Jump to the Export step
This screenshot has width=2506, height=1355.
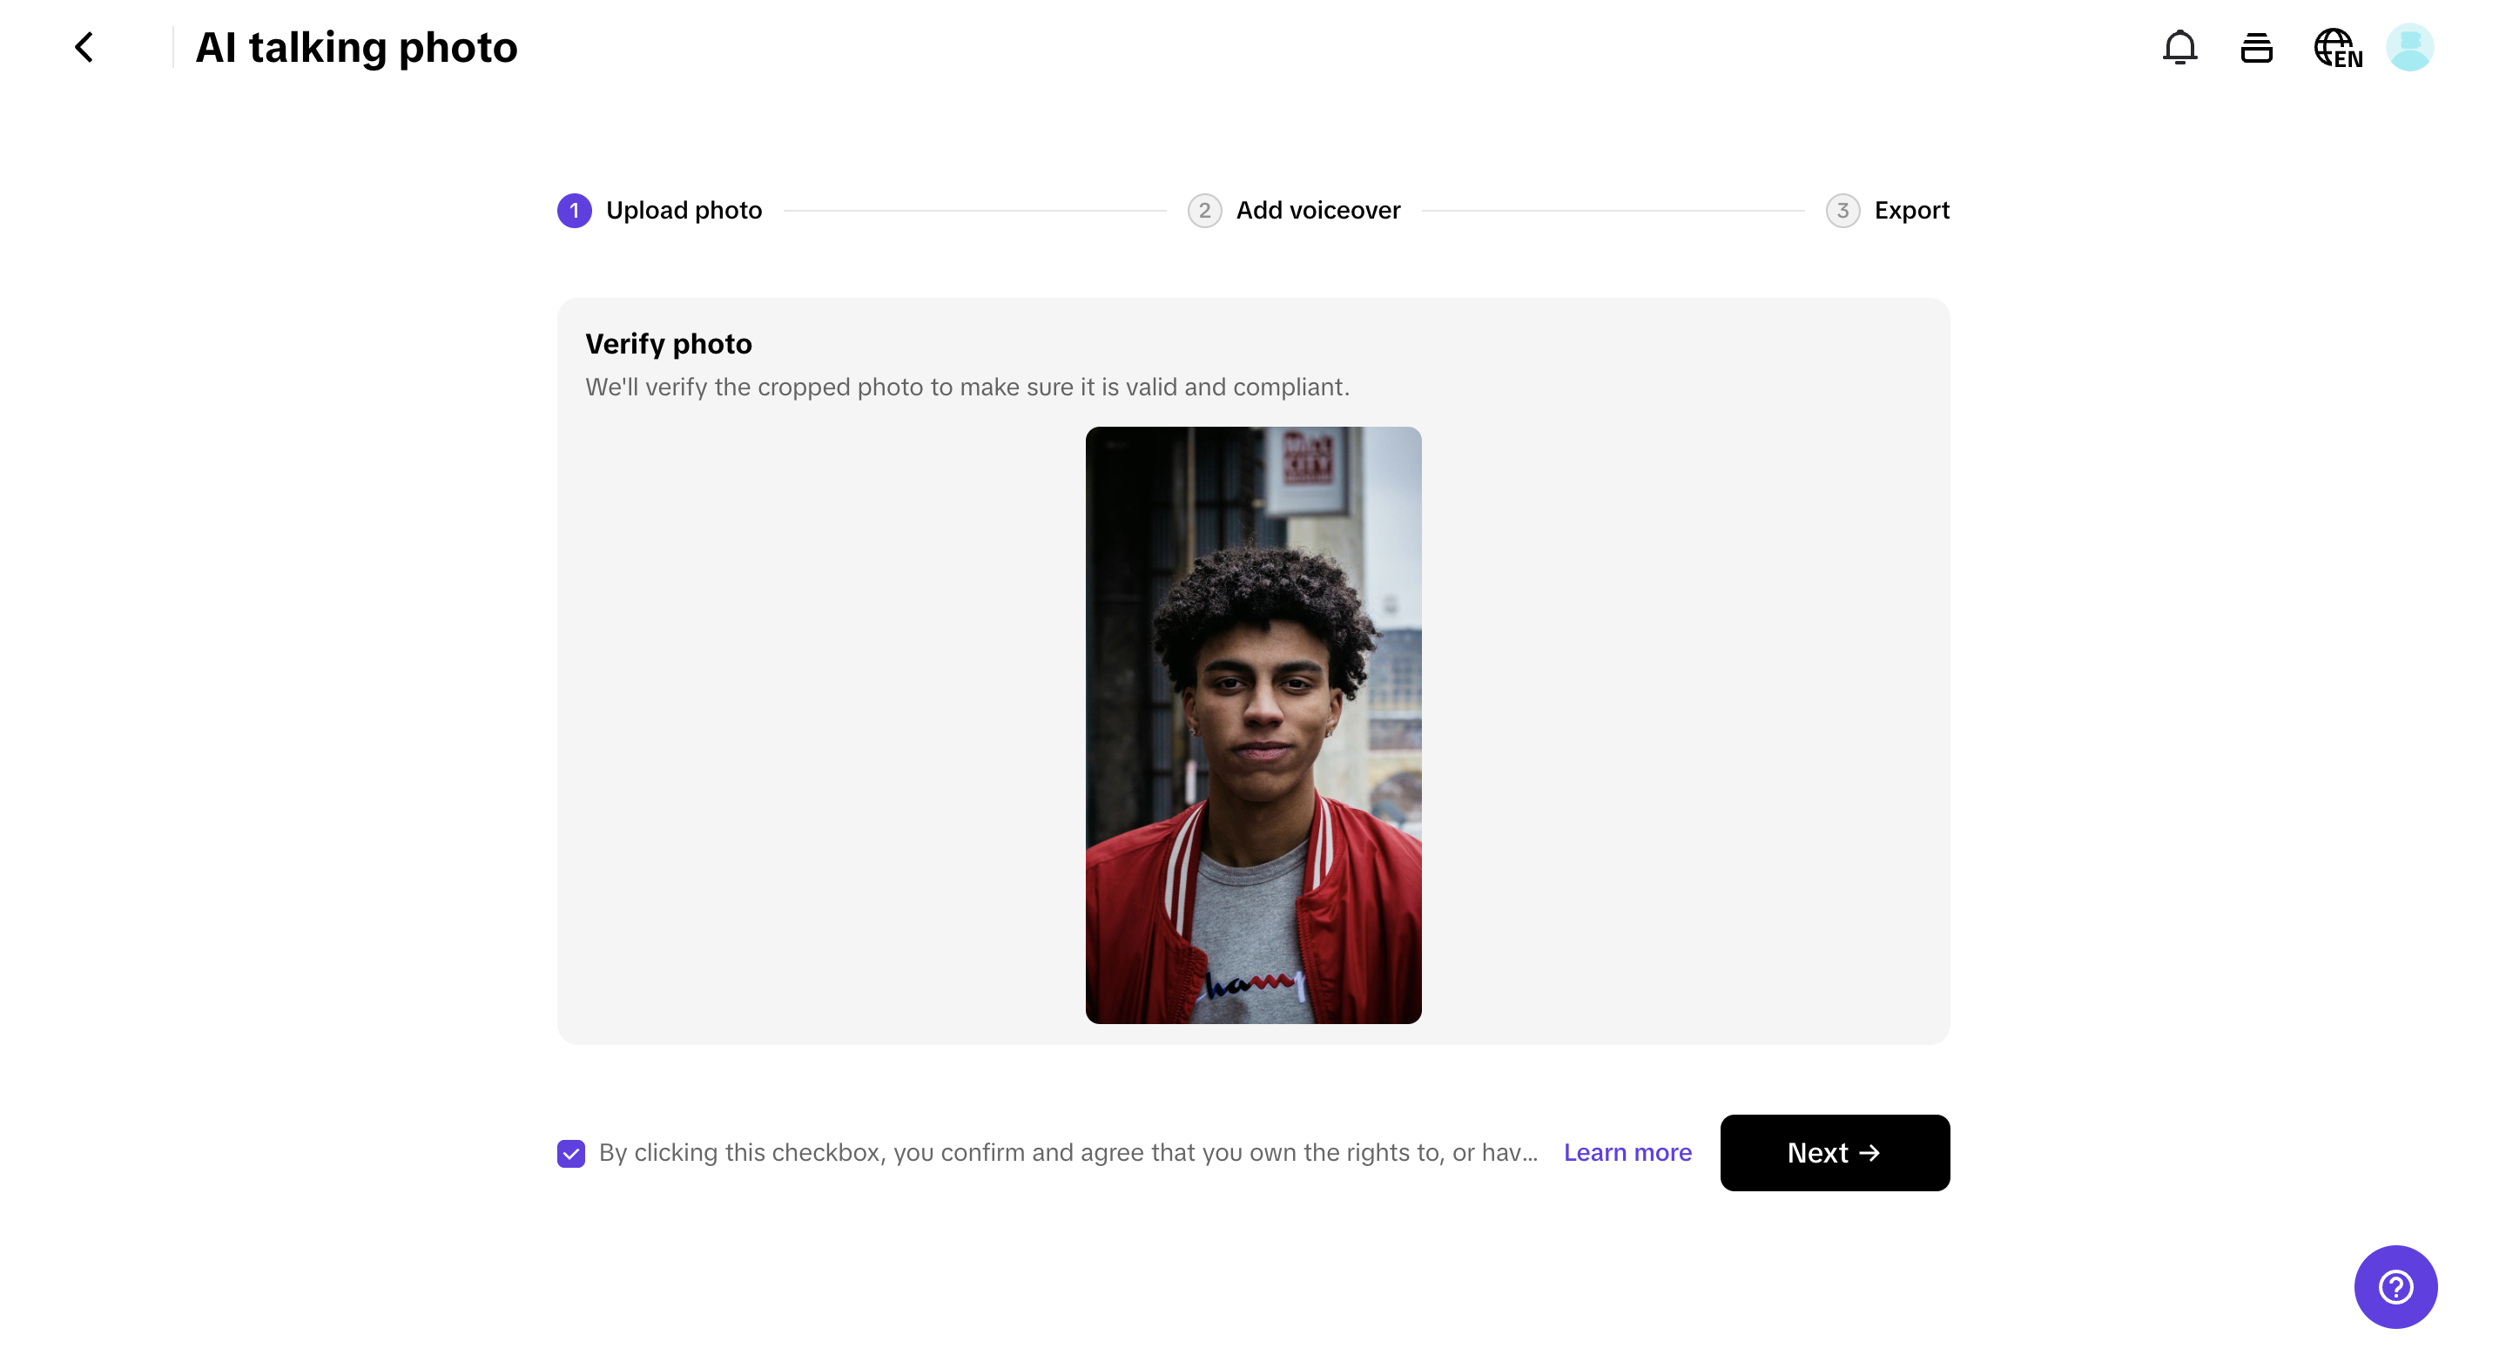coord(1910,210)
